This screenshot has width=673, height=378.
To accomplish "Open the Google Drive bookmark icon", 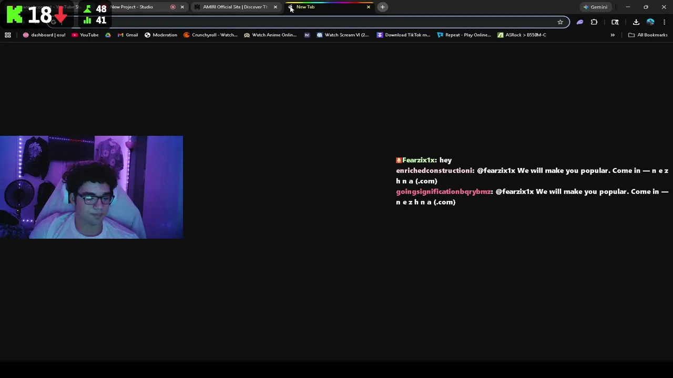I will click(108, 35).
